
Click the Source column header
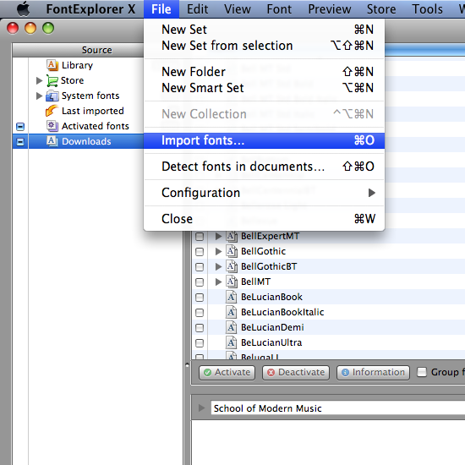point(79,50)
